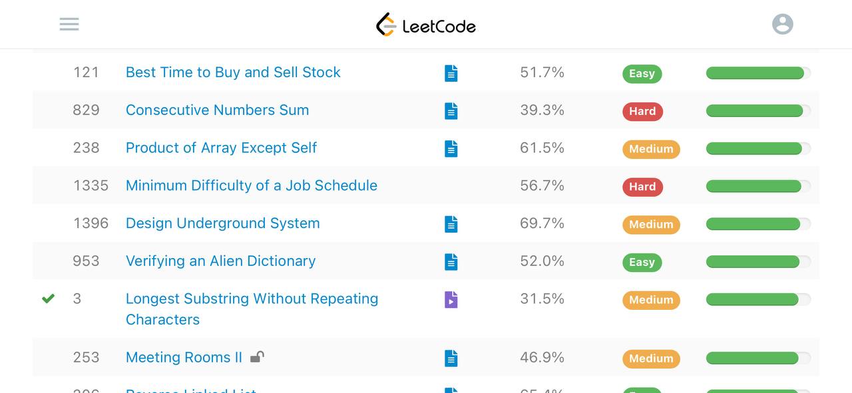
Task: Click the LeetCode logo
Action: click(426, 25)
